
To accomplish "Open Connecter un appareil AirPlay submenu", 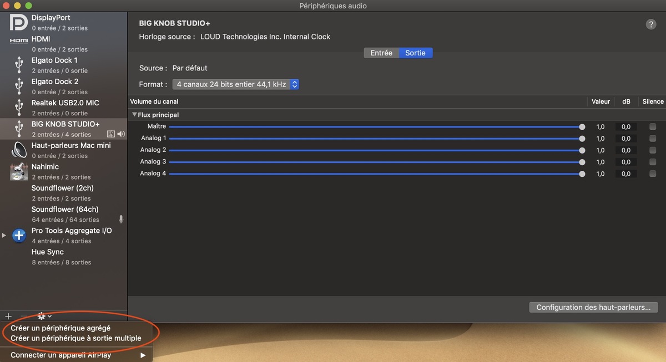I will (76, 355).
